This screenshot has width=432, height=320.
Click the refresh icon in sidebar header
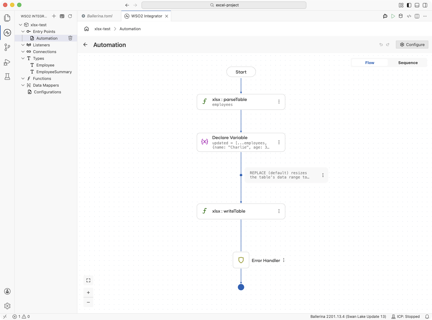tap(70, 16)
